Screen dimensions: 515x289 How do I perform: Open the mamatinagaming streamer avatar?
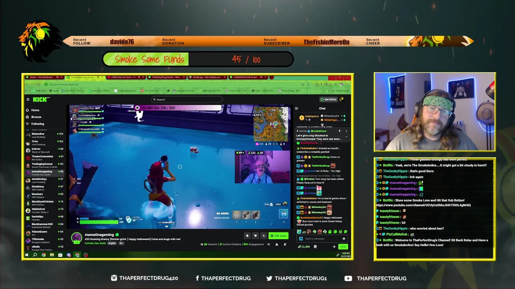pyautogui.click(x=76, y=237)
